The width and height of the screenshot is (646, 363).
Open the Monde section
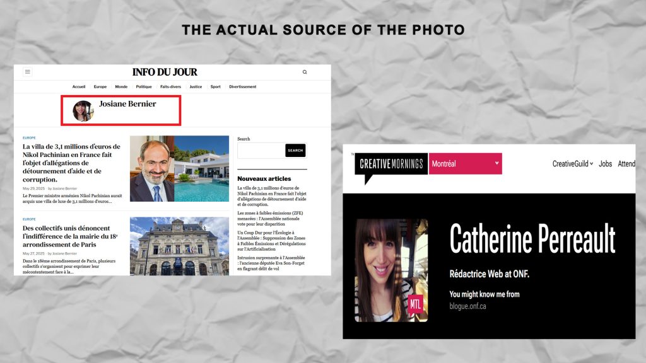pos(121,87)
